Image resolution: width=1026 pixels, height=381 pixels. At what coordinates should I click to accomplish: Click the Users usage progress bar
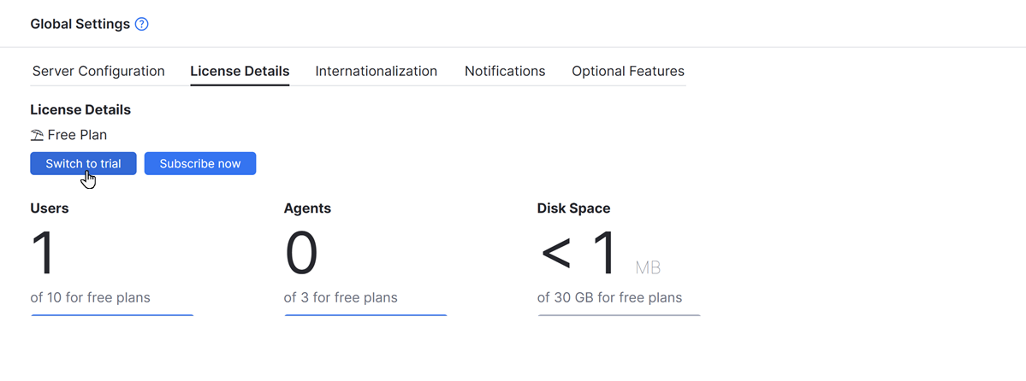[x=112, y=316]
